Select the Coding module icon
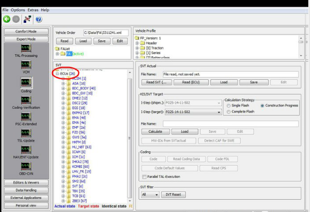This screenshot has width=310, height=212. point(26,83)
